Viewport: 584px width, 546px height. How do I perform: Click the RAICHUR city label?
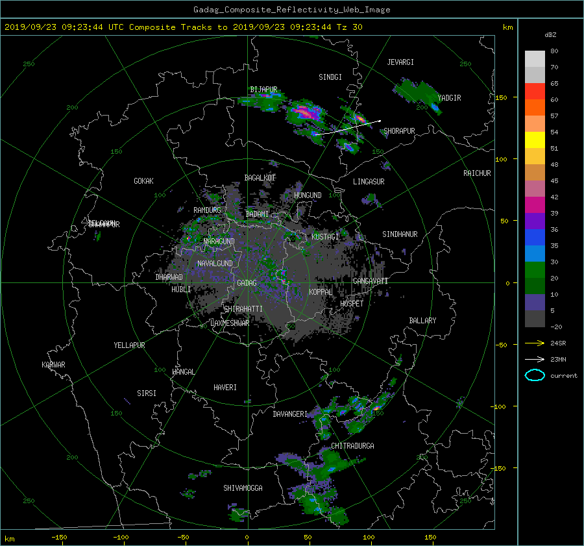pos(477,173)
